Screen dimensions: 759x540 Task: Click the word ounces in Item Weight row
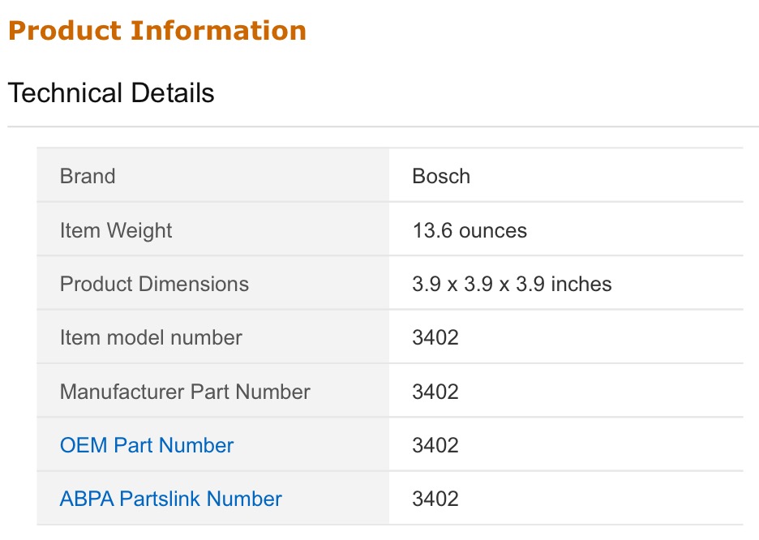pyautogui.click(x=493, y=231)
